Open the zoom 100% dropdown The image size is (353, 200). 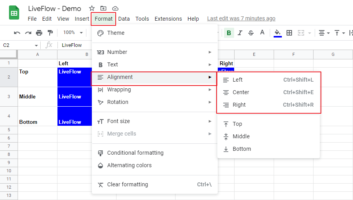[x=73, y=32]
